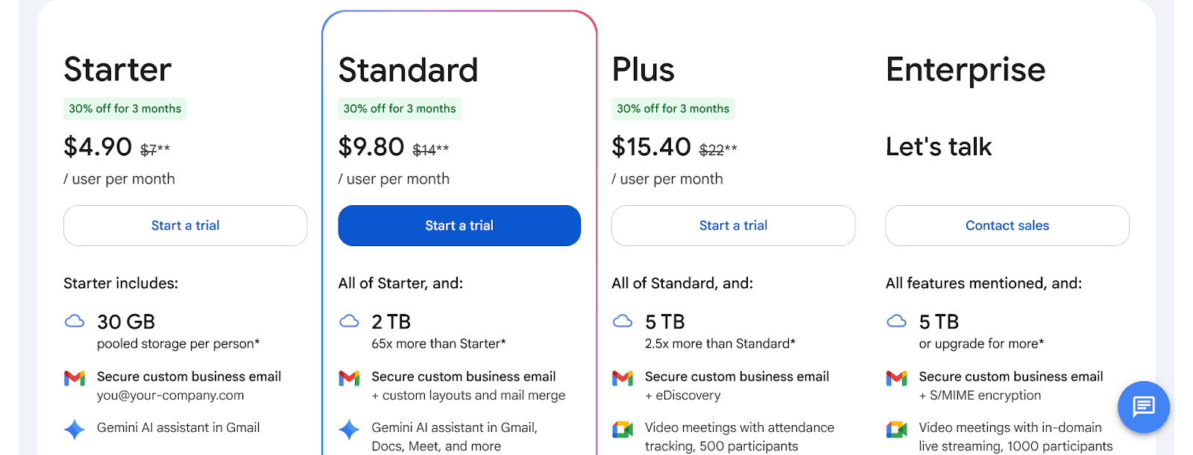The image size is (1193, 455).
Task: Click the Plus 30% off for 3 months badge
Action: [x=673, y=109]
